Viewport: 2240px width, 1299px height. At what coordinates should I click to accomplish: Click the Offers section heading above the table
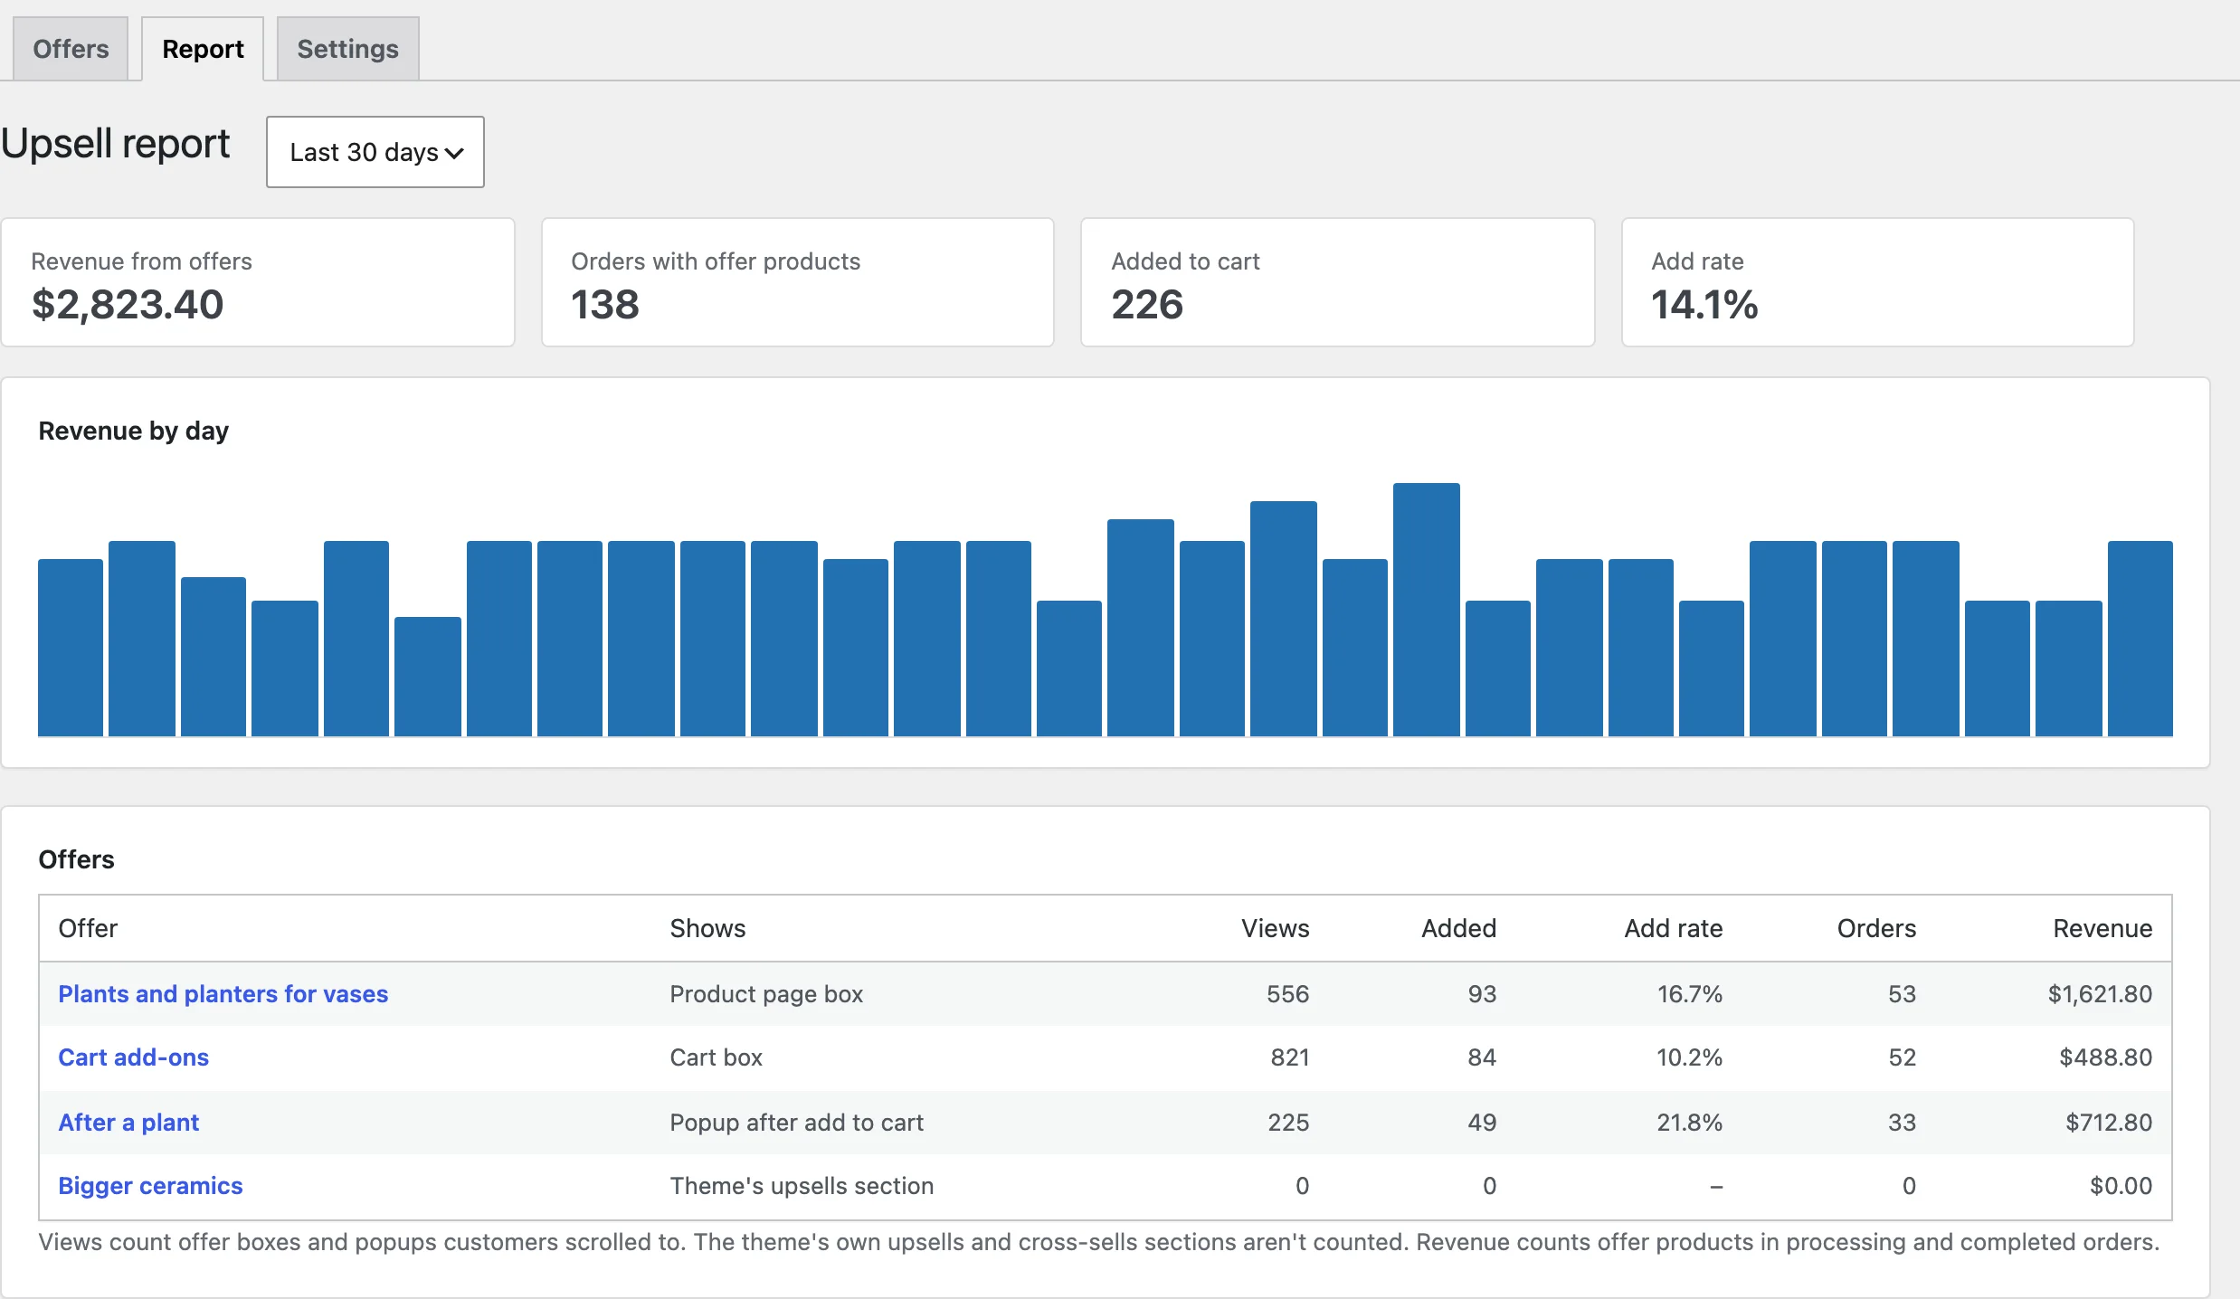[76, 858]
